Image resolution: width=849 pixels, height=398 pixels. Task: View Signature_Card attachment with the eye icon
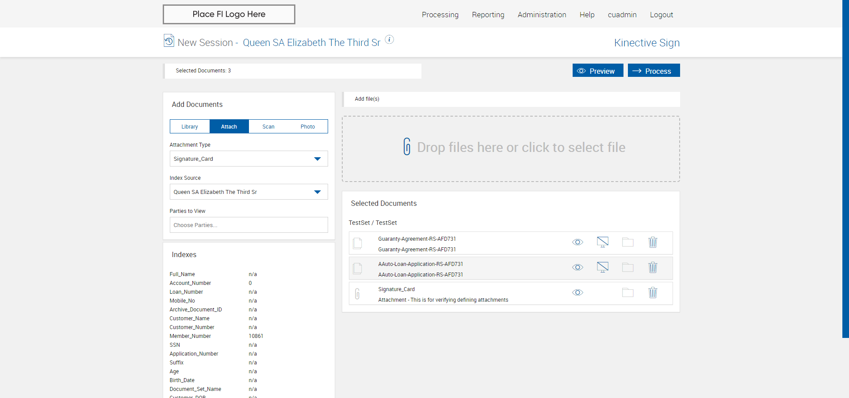tap(577, 292)
